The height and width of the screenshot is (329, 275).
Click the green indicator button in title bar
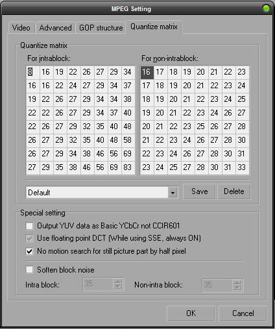[x=266, y=8]
